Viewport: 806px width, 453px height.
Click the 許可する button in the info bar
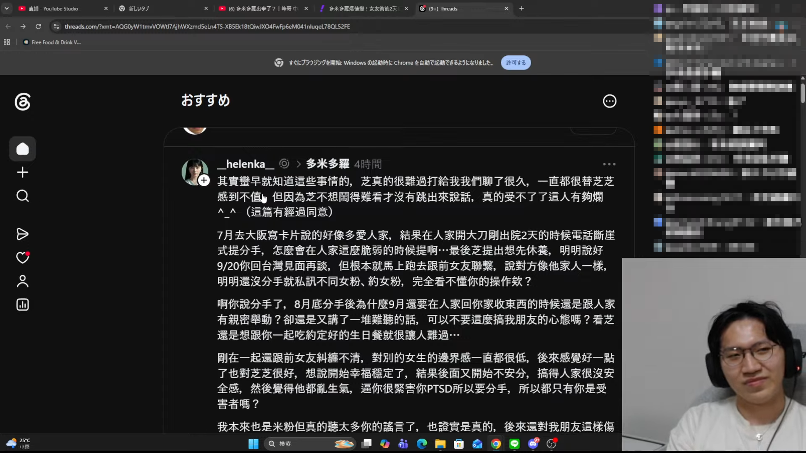point(516,62)
